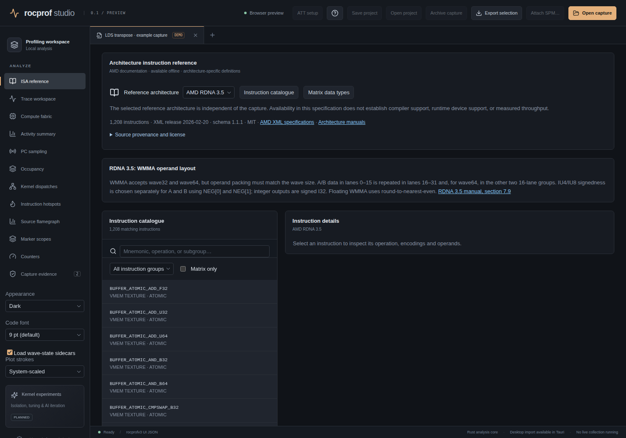
Task: Select BUFFER_ATOMIC_AND_B64 instruction row
Action: (x=190, y=387)
